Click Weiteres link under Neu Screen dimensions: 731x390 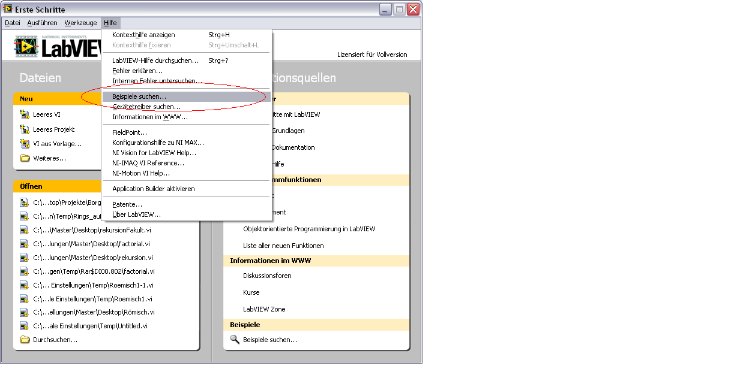(x=50, y=158)
